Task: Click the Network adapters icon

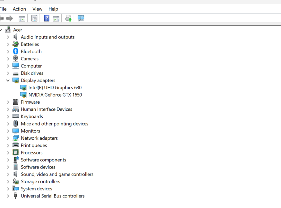Action: pyautogui.click(x=16, y=138)
